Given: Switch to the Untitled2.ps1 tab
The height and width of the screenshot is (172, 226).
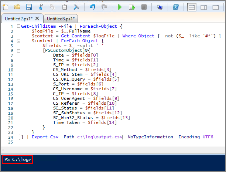Looking at the screenshot, I should [x=18, y=19].
